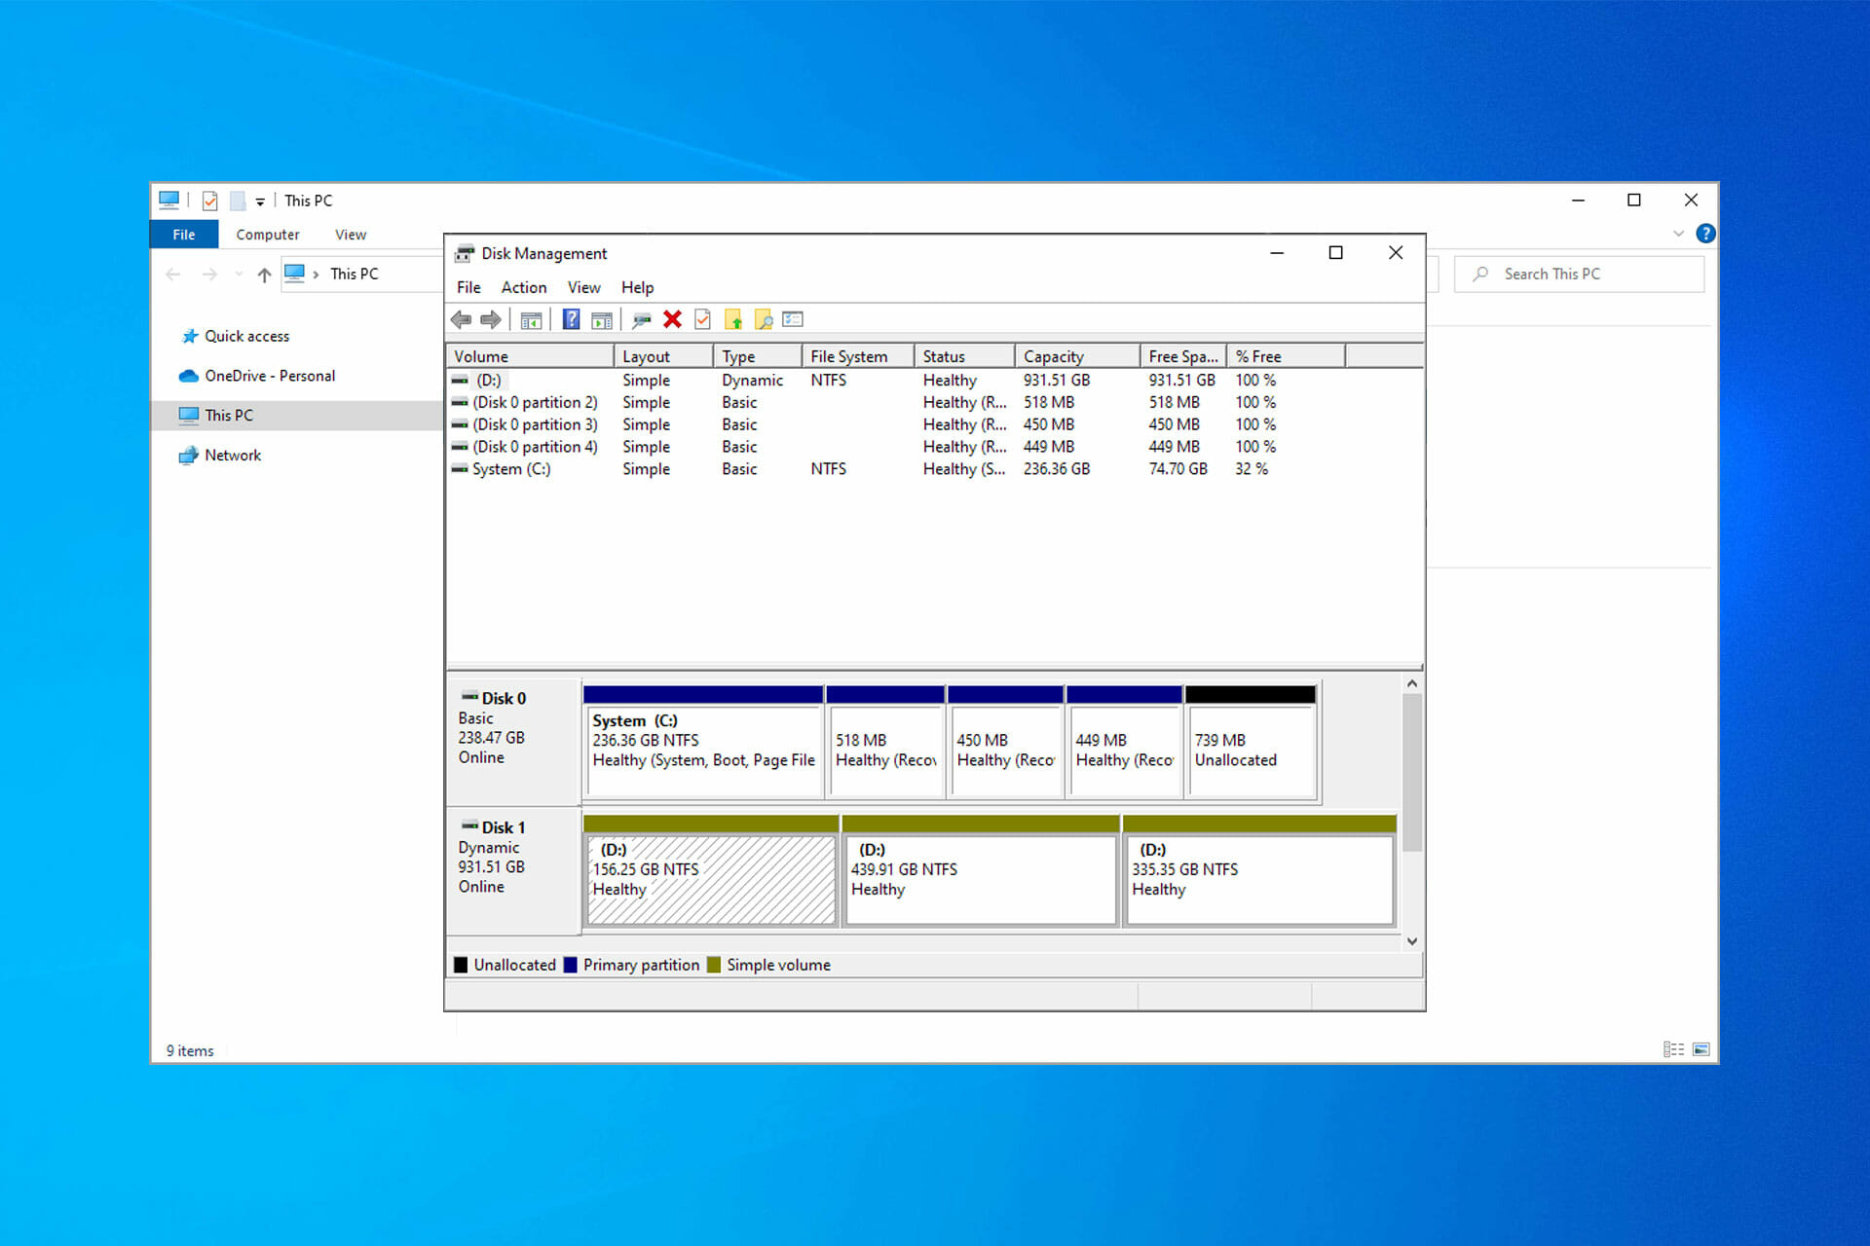This screenshot has width=1870, height=1246.
Task: Open Help via blue question mark icon
Action: (572, 319)
